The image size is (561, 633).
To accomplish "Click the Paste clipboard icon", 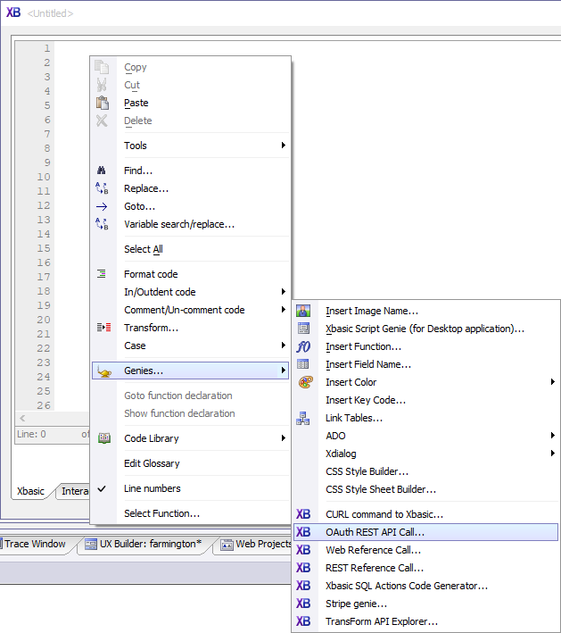I will [x=102, y=103].
